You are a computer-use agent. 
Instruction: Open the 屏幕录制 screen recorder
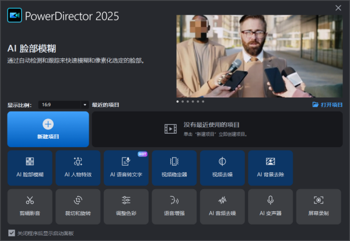(x=318, y=207)
